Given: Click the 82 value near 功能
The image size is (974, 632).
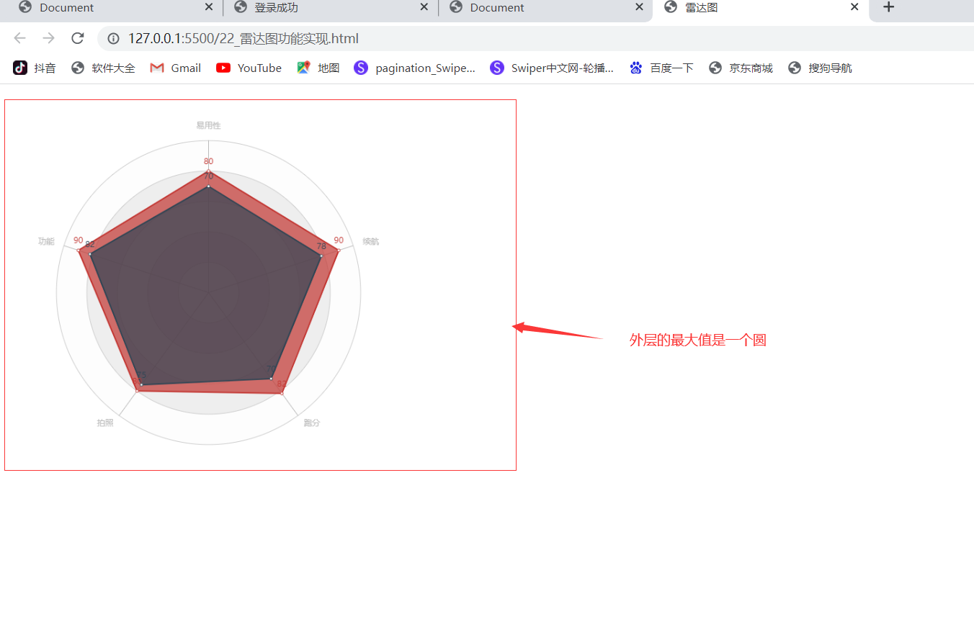Looking at the screenshot, I should point(90,245).
